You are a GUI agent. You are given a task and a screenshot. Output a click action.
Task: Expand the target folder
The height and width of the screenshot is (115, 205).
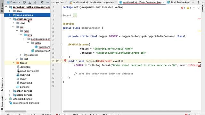[x=13, y=63]
